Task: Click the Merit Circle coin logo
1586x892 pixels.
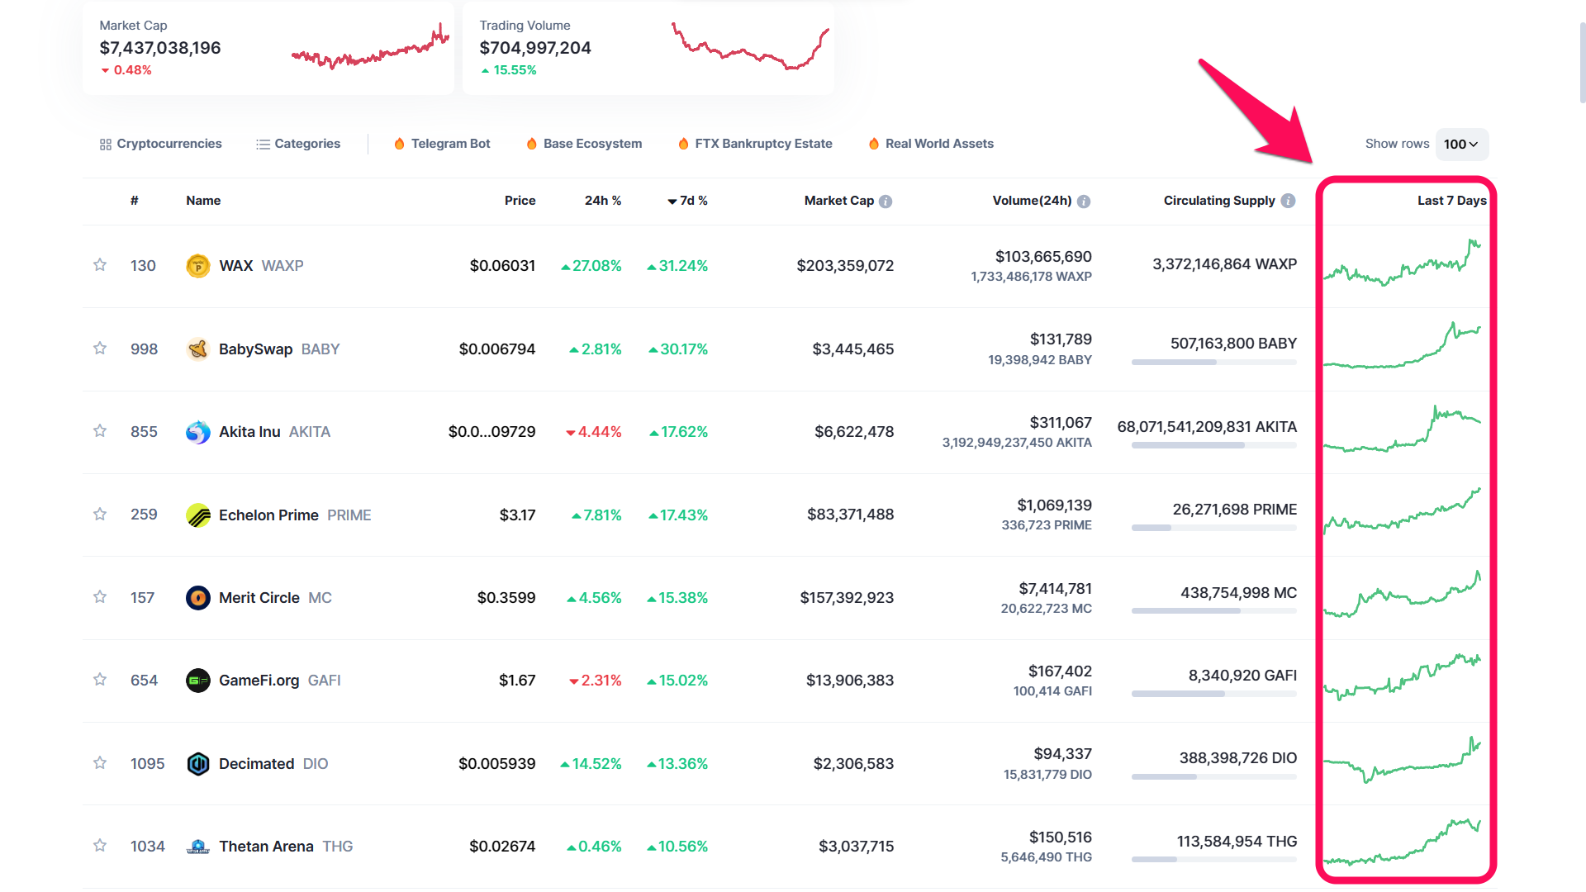Action: tap(197, 598)
